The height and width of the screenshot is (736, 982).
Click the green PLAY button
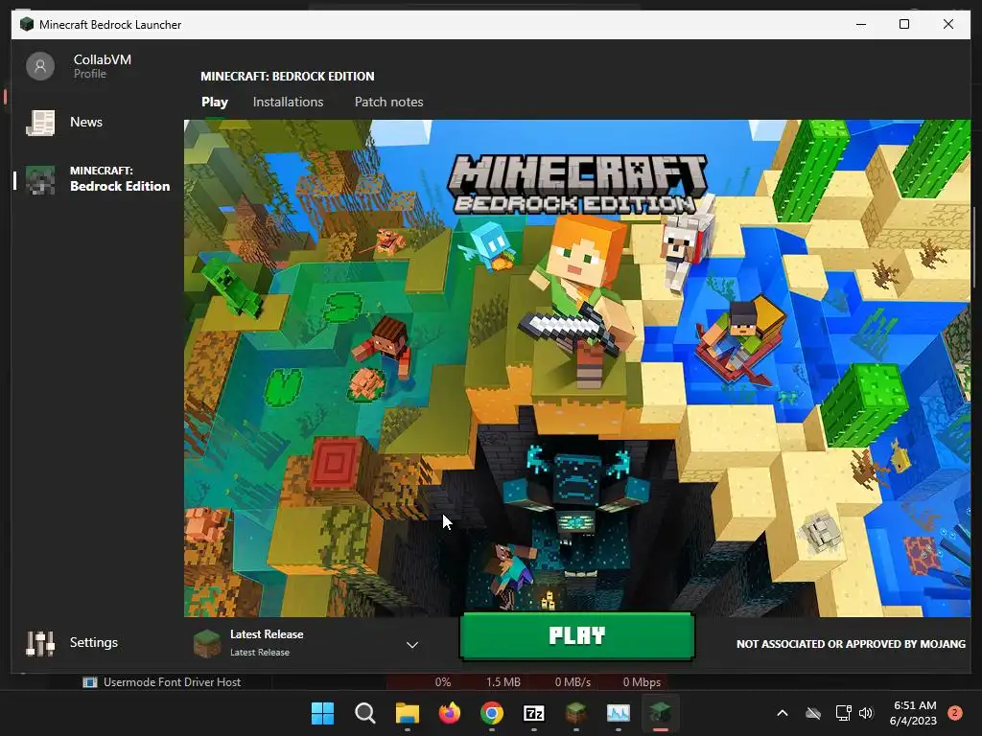point(576,636)
